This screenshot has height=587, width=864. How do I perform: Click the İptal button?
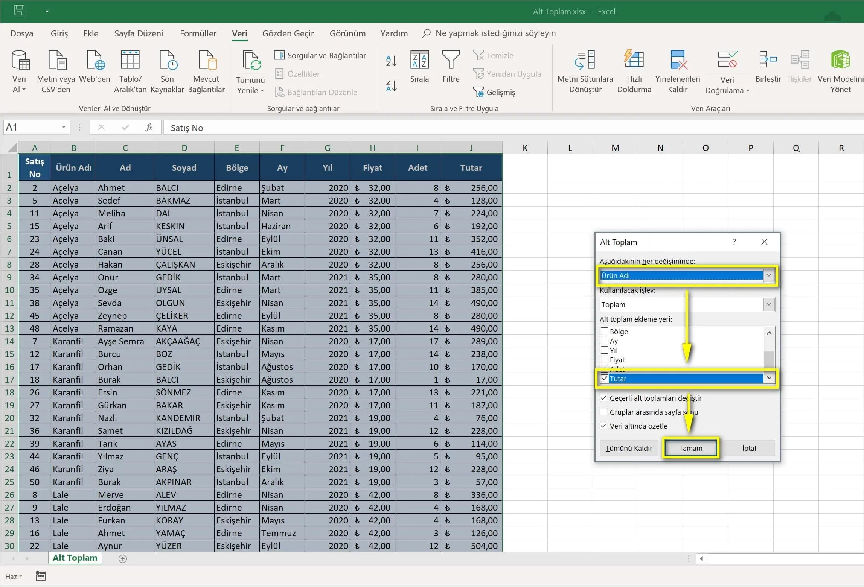[x=749, y=448]
